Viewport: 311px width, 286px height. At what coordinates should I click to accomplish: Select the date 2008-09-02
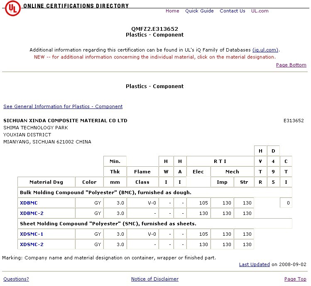point(293,264)
